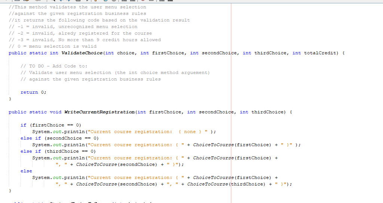Click the ValidateChoice method name

click(82, 53)
